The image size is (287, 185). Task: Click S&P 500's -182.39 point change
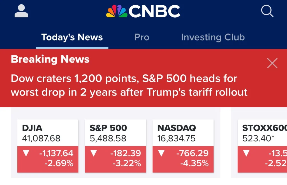(x=126, y=153)
